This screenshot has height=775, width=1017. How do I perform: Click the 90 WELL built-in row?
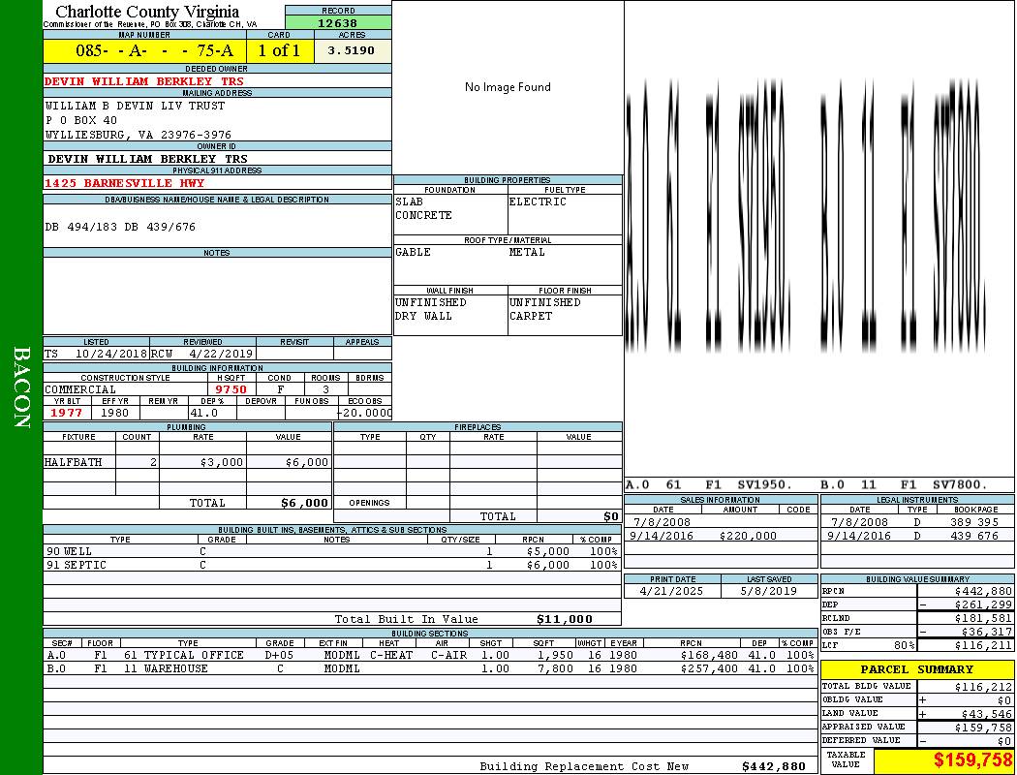(x=331, y=551)
